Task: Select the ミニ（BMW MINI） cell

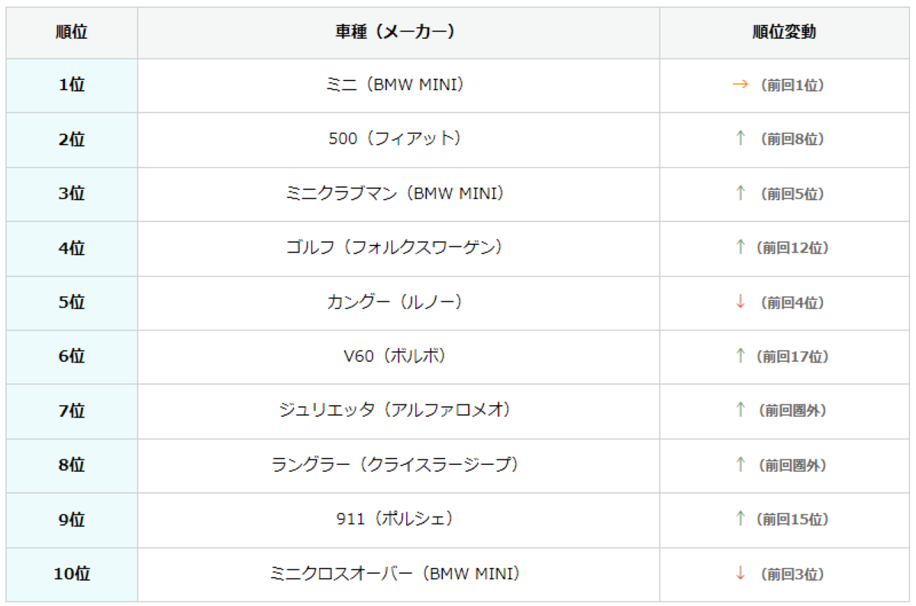Action: click(398, 85)
